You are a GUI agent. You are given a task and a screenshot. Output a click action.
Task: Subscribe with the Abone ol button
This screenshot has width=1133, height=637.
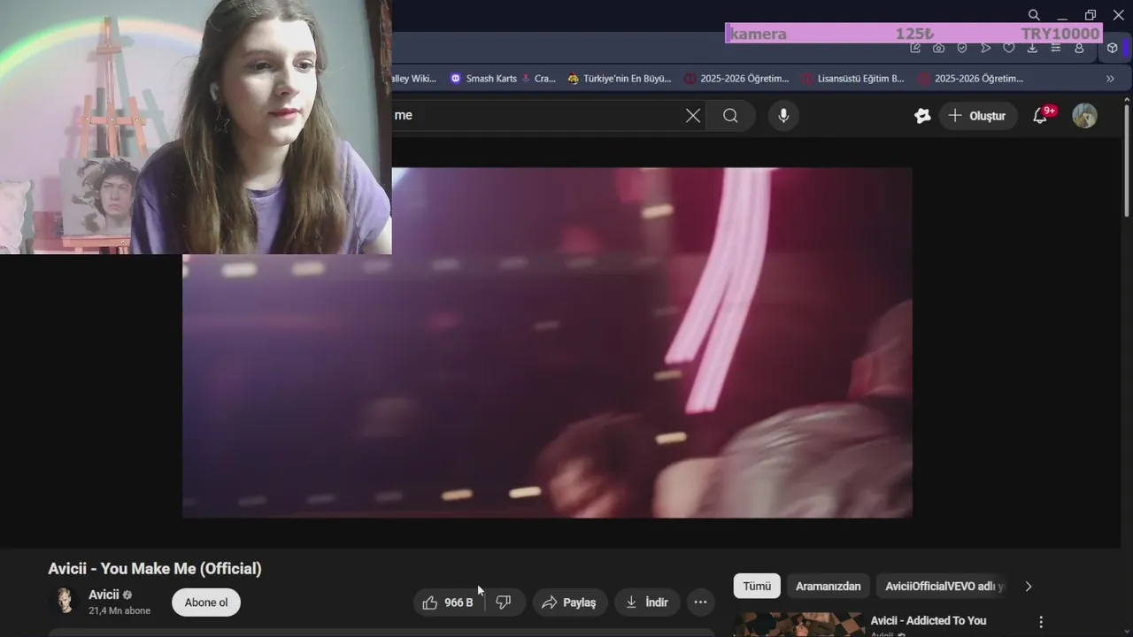[x=206, y=602]
